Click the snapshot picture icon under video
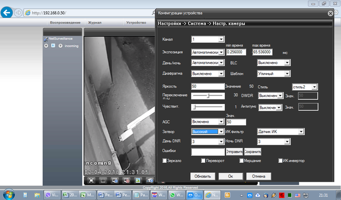The image size is (341, 200). [138, 180]
